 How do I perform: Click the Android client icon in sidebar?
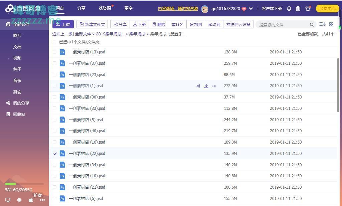click(19, 200)
